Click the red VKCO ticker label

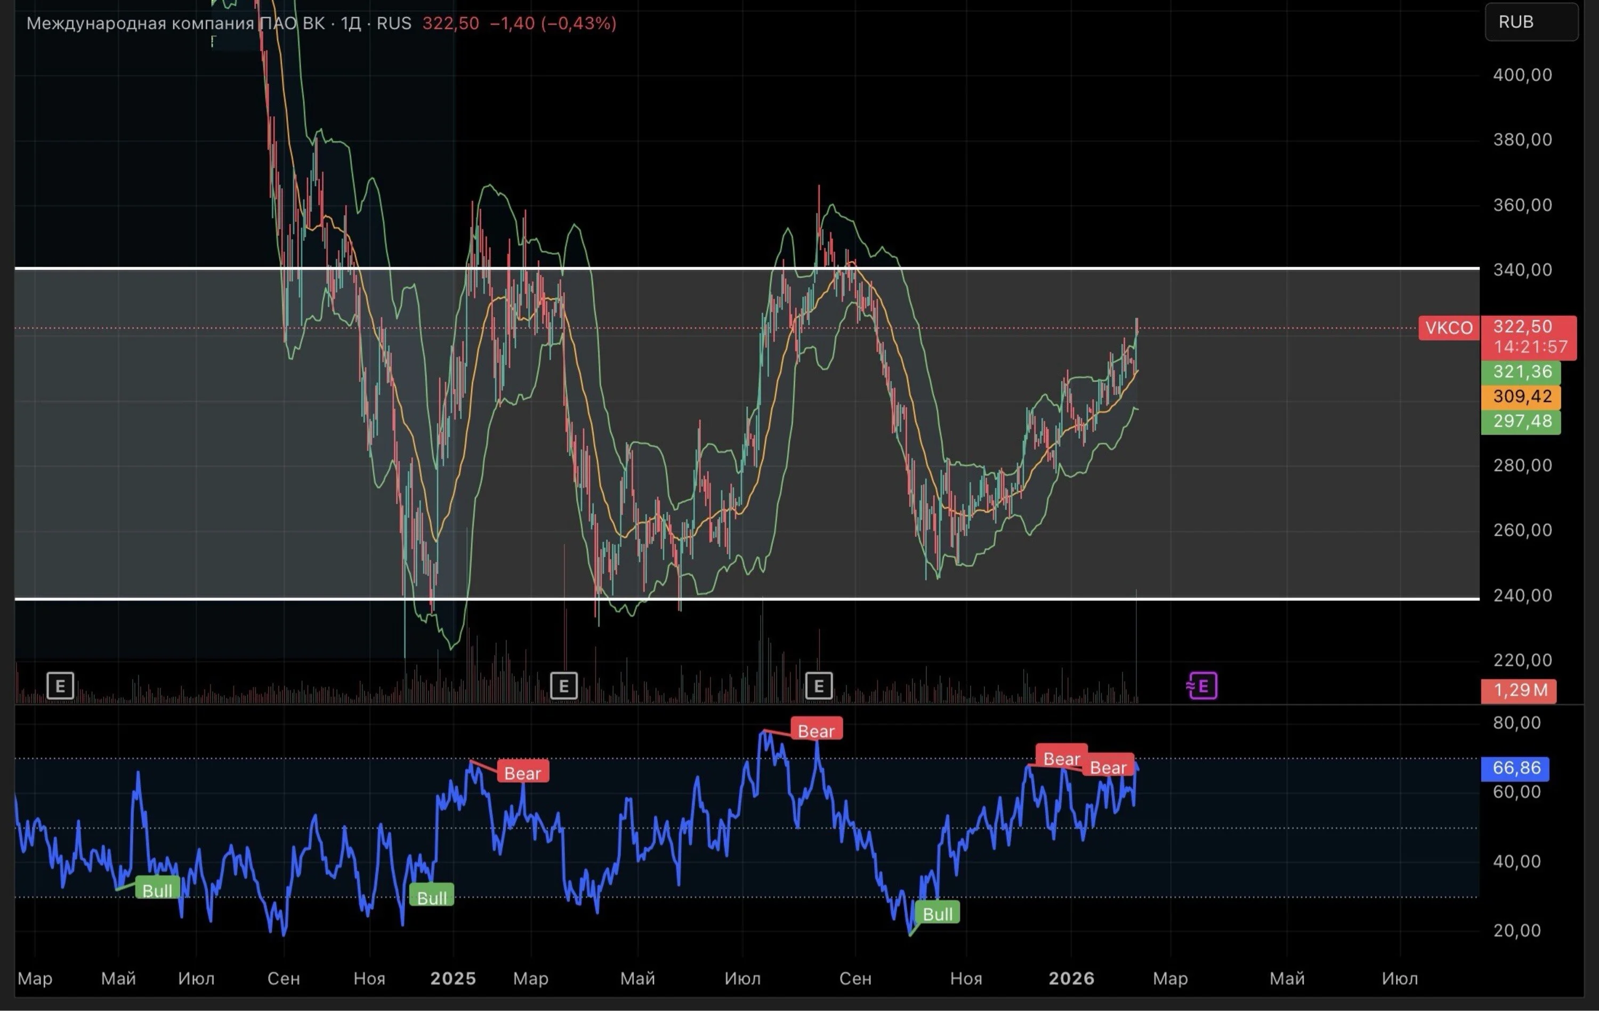coord(1449,327)
